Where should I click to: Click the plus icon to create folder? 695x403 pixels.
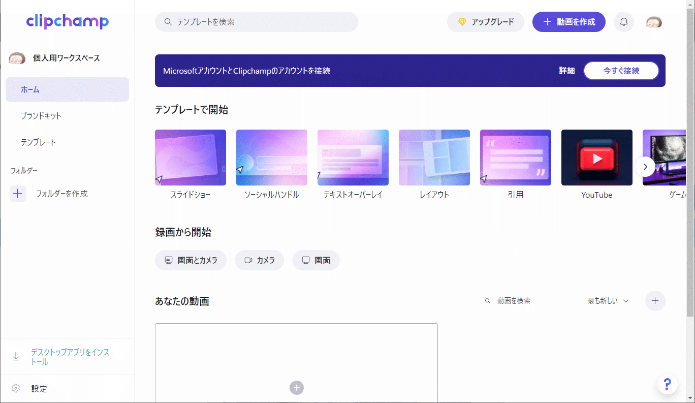(x=18, y=194)
